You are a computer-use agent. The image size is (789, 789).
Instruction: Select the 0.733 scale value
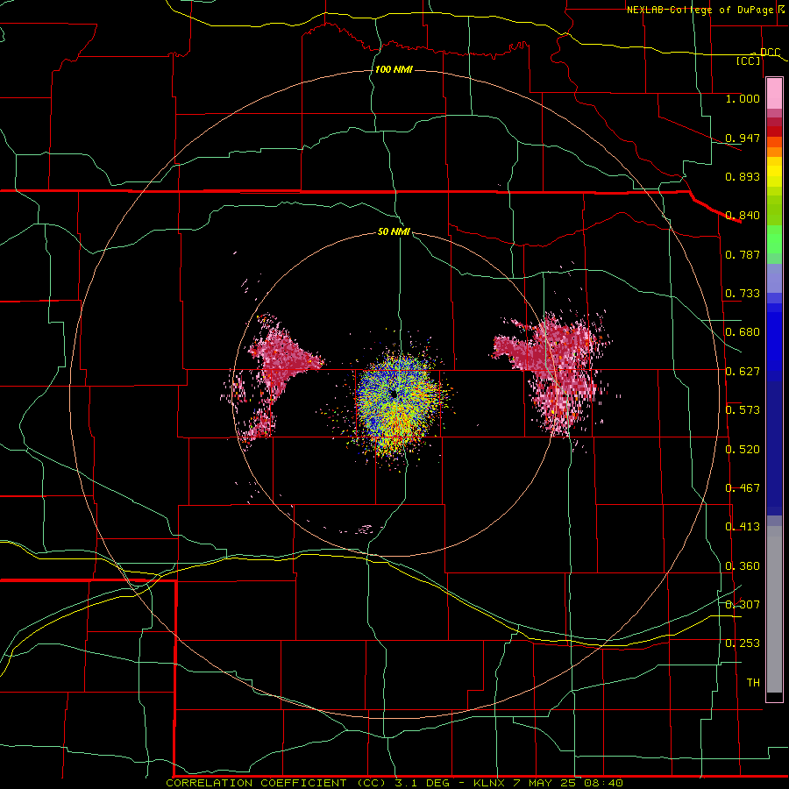[743, 294]
